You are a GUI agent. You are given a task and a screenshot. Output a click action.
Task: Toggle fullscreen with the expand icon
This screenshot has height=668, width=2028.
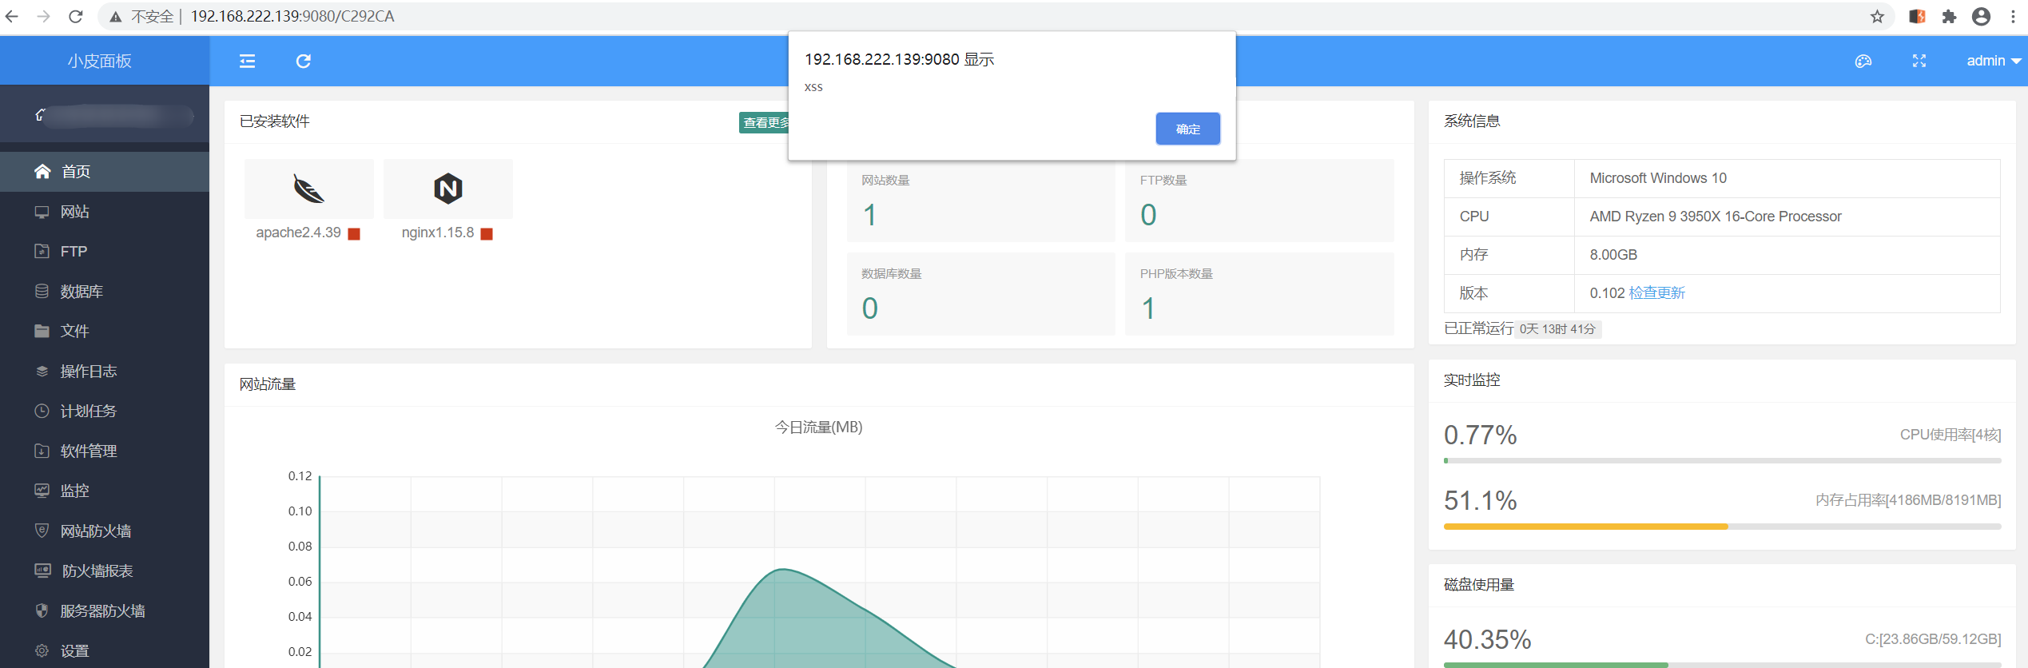pyautogui.click(x=1919, y=62)
